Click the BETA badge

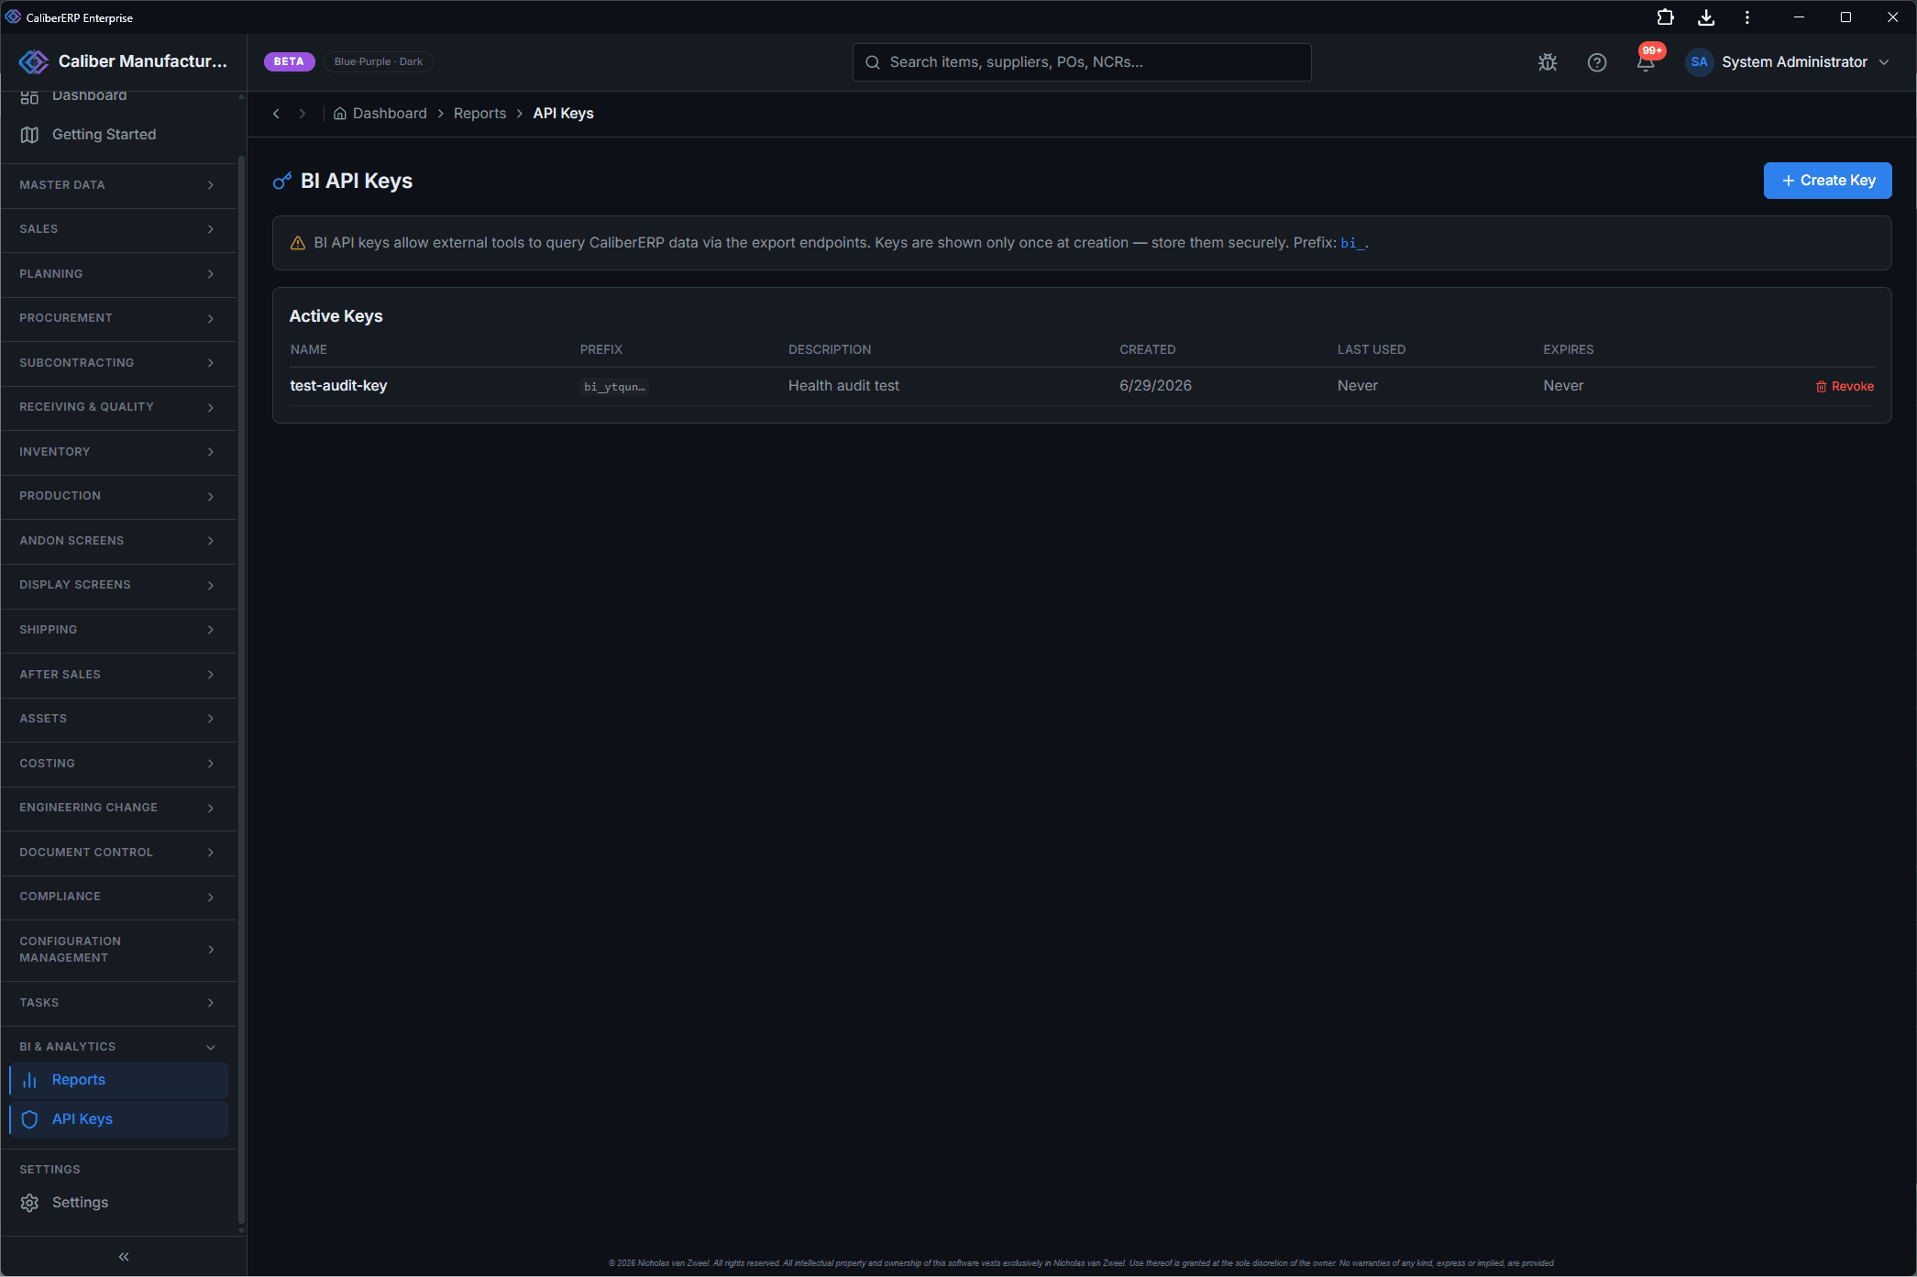tap(289, 61)
